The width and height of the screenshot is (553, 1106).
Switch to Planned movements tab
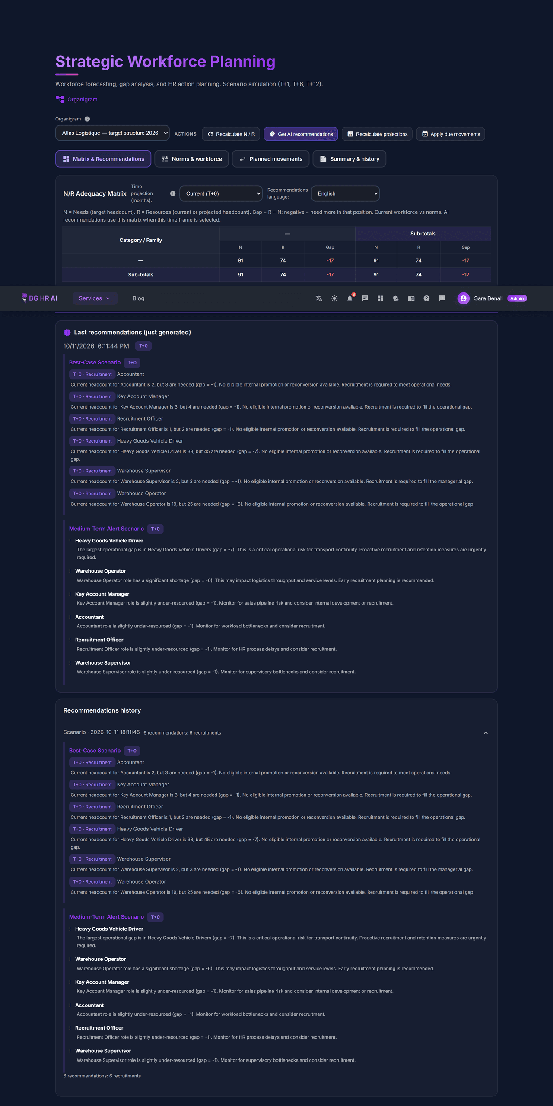(270, 159)
